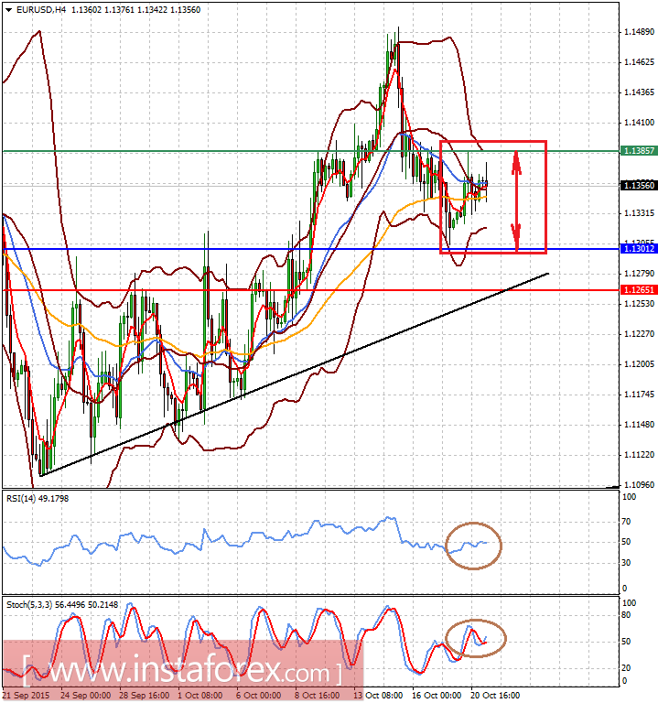Select the Stoch(5,3,3) indicator label
This screenshot has height=703, width=658.
(x=62, y=605)
